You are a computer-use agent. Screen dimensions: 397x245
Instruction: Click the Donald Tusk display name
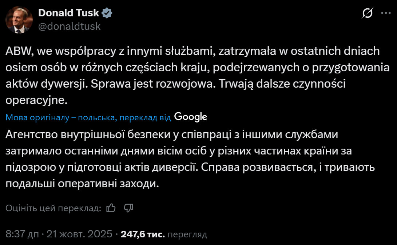[68, 13]
